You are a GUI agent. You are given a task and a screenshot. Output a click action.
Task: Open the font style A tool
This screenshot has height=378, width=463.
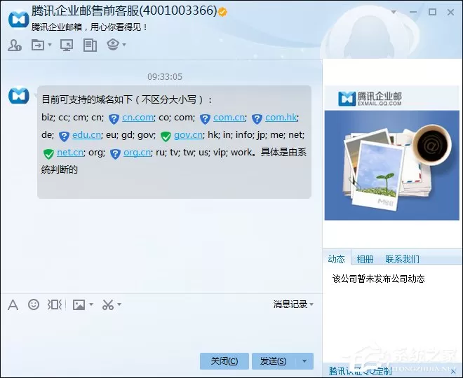(13, 305)
